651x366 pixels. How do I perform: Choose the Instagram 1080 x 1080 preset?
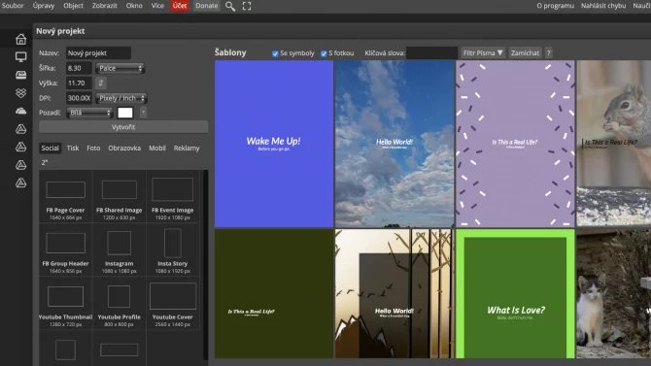(120, 250)
